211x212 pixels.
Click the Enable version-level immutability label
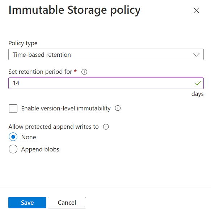click(x=66, y=108)
